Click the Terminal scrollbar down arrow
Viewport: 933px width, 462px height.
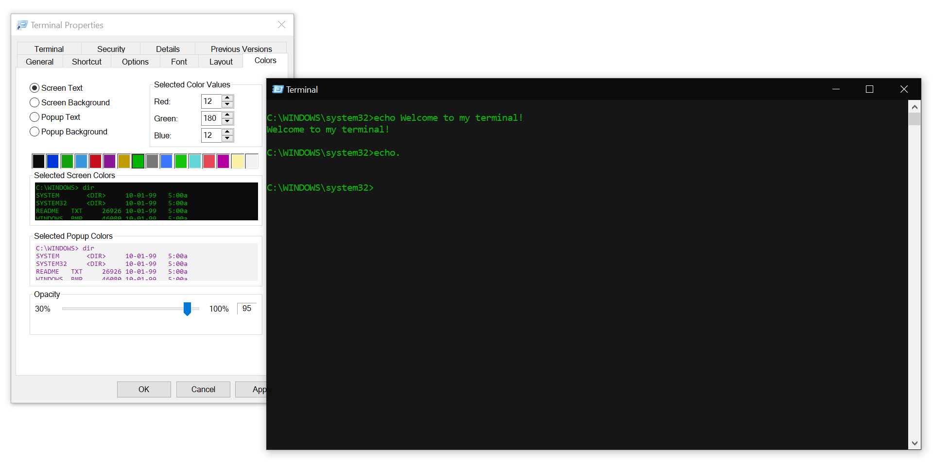click(915, 443)
